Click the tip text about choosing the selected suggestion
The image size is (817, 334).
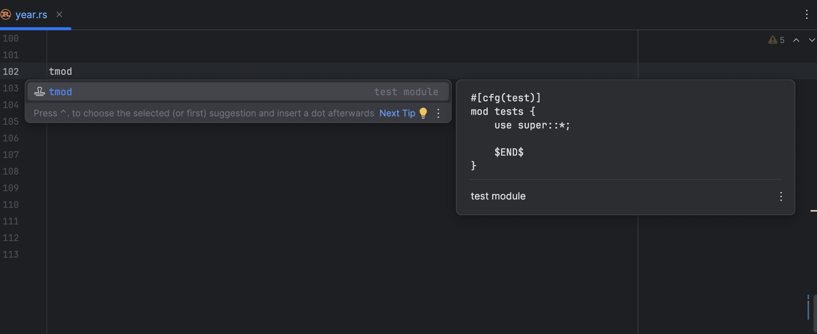tap(204, 113)
